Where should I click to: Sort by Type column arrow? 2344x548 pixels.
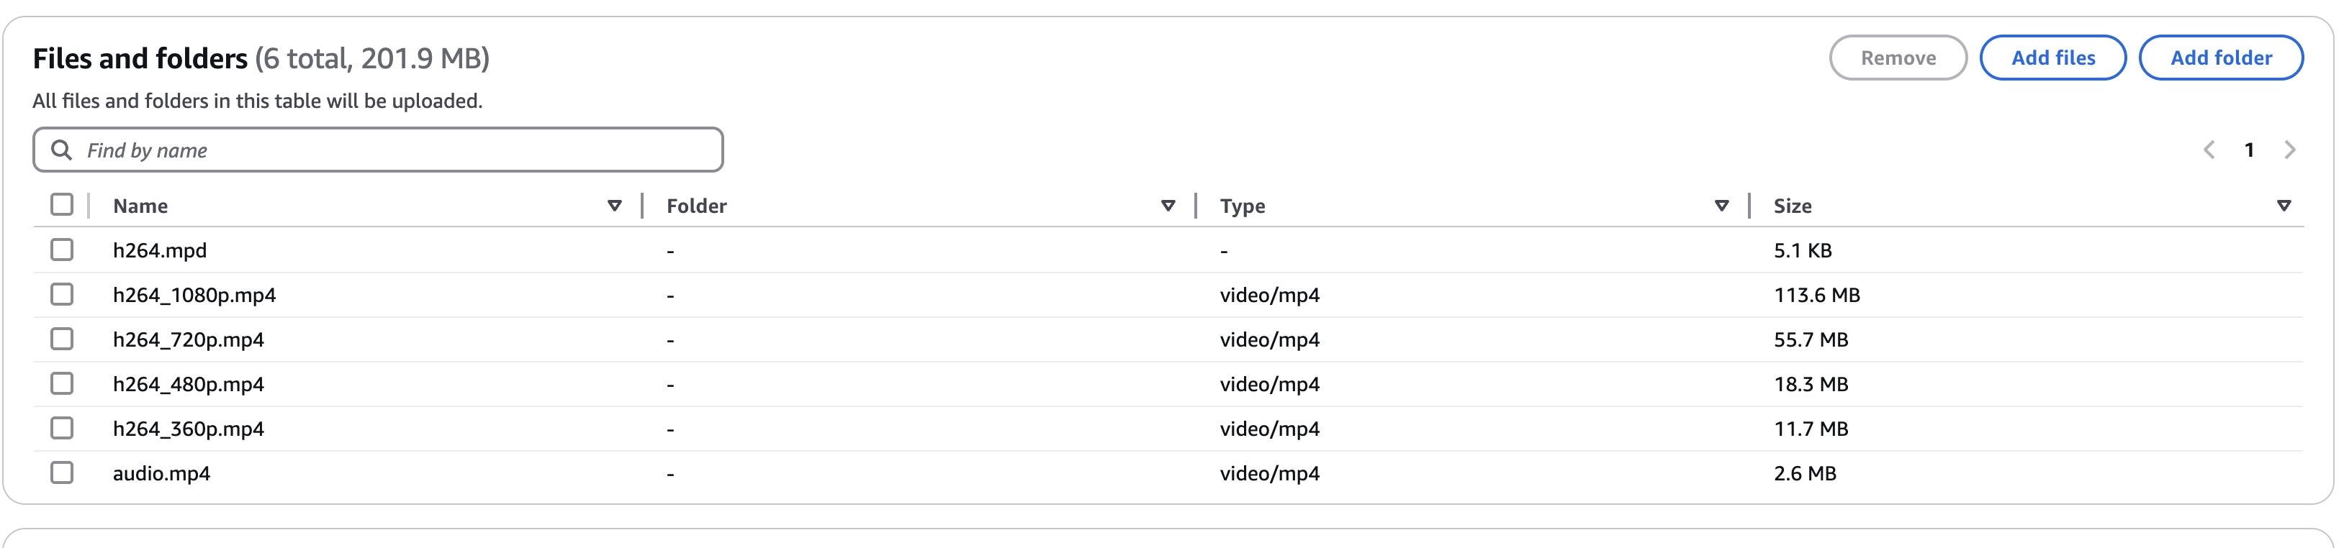pos(1721,206)
